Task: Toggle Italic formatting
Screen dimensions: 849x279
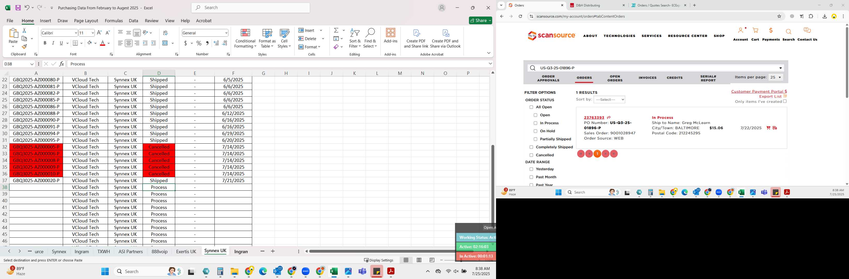Action: [x=53, y=43]
